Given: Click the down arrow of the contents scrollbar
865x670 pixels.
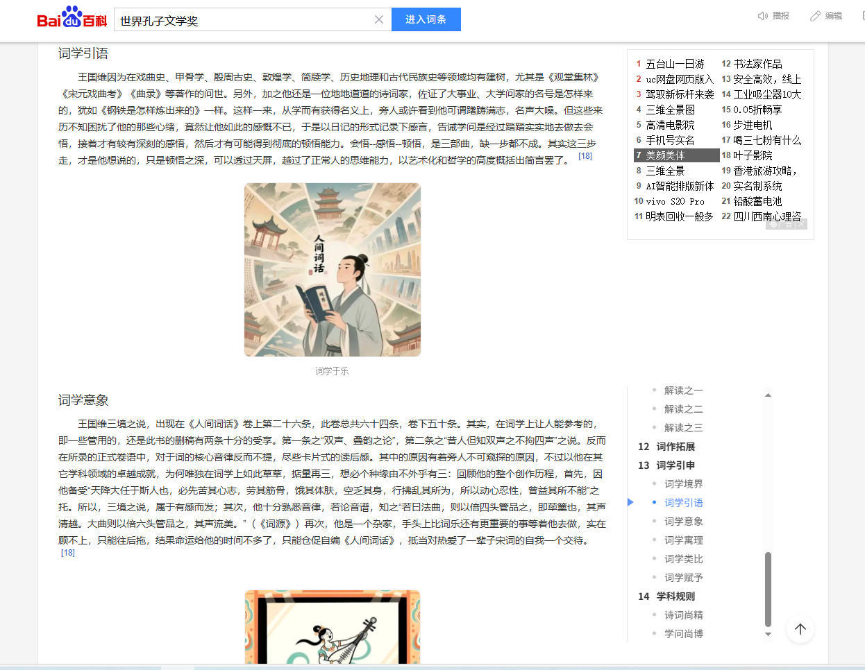Looking at the screenshot, I should pos(768,634).
